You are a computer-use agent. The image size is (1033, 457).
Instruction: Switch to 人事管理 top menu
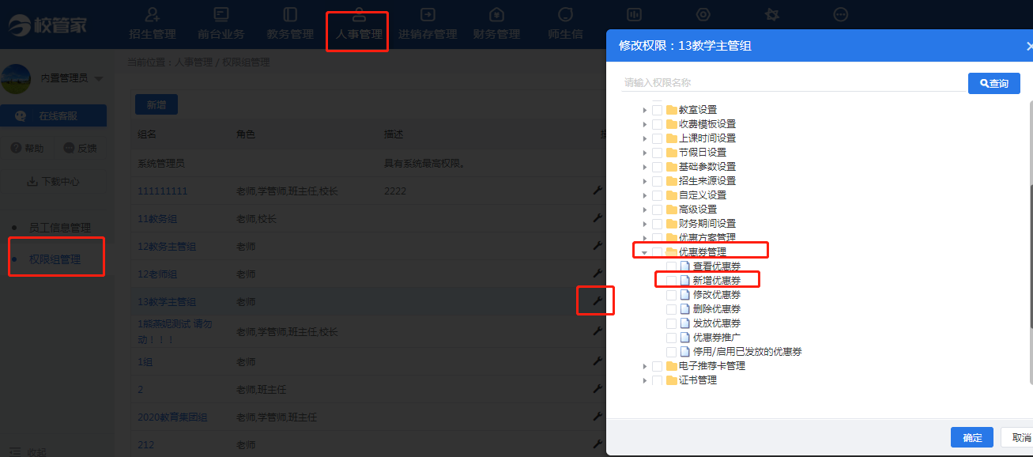[x=358, y=25]
